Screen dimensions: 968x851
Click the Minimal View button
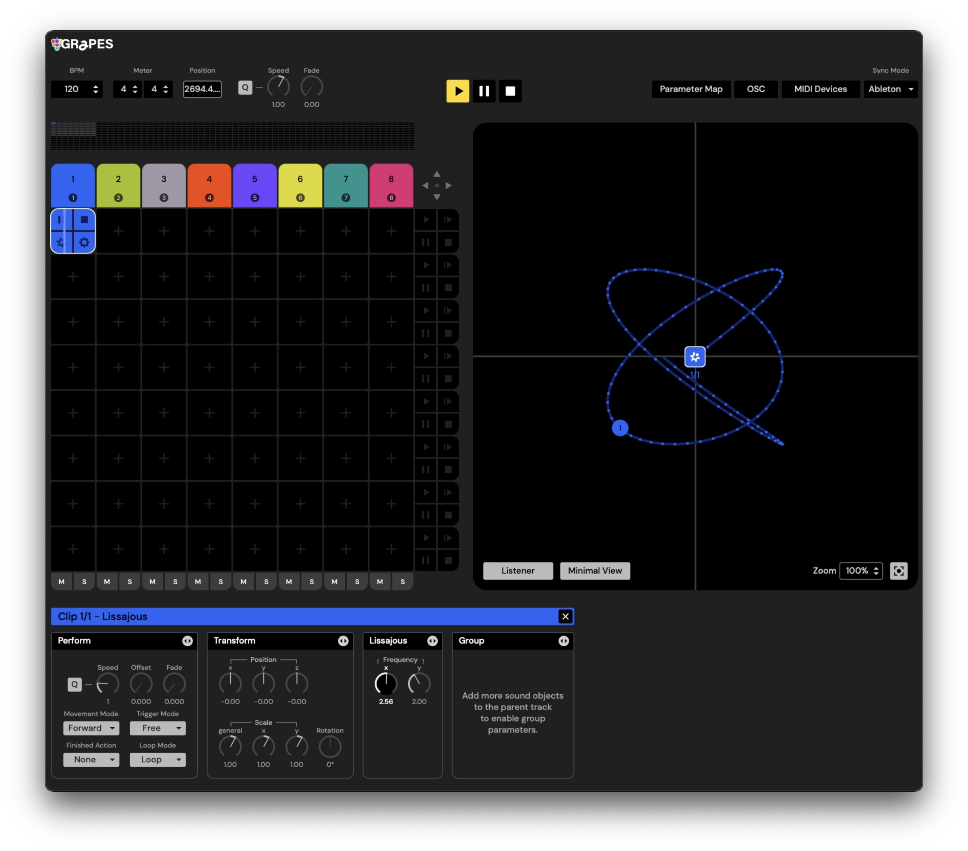pyautogui.click(x=594, y=571)
